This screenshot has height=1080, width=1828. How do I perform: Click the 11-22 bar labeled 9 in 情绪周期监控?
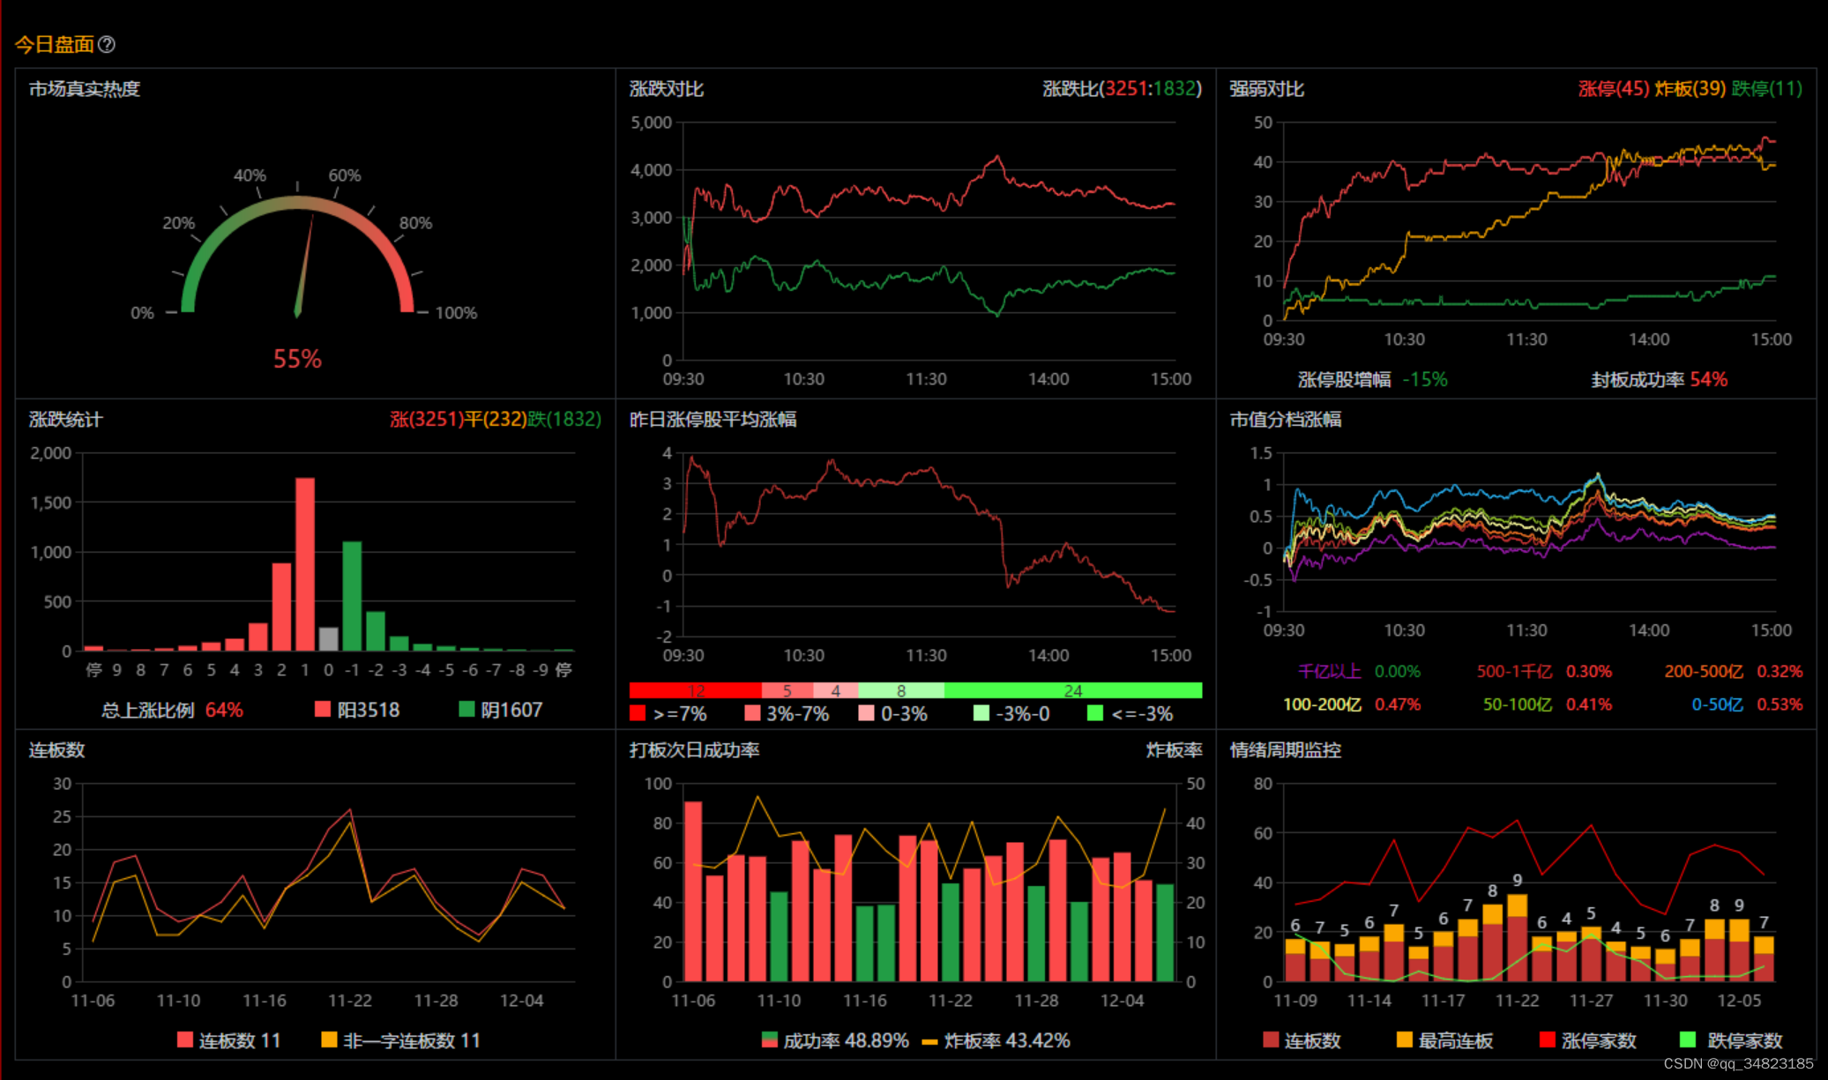click(1518, 937)
